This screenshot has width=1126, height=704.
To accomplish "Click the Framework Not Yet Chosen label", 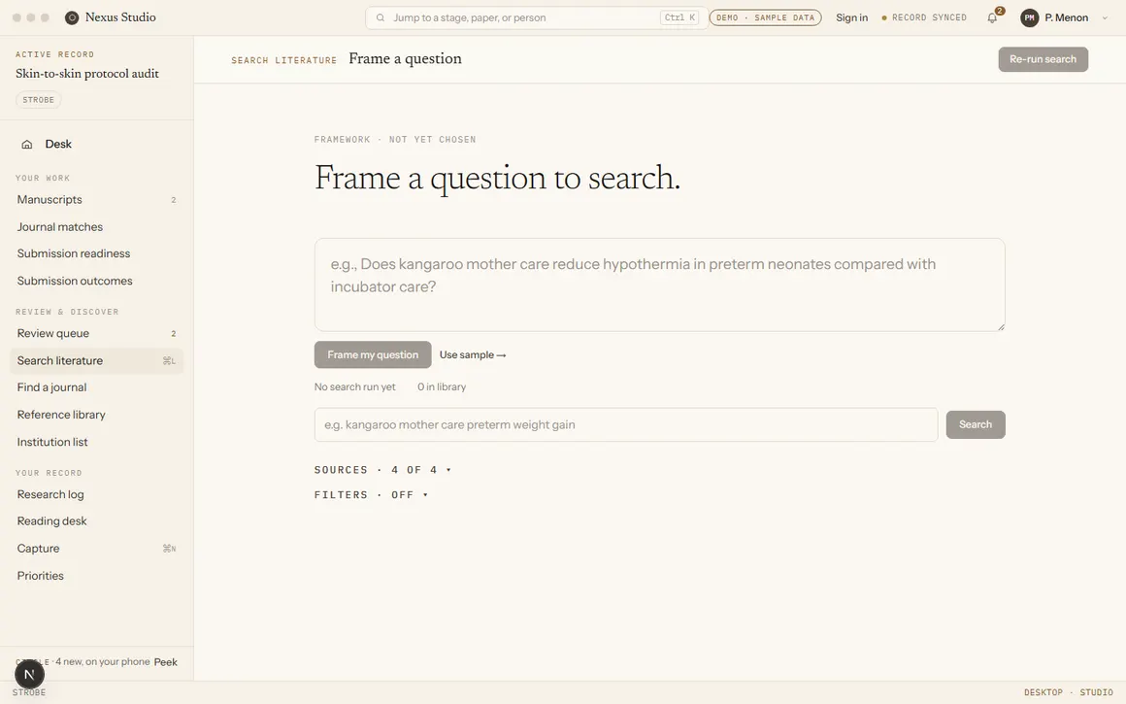I will click(x=395, y=140).
